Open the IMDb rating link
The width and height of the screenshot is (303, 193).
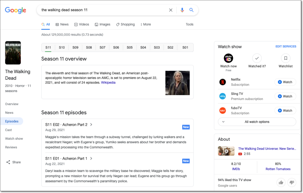click(x=236, y=169)
